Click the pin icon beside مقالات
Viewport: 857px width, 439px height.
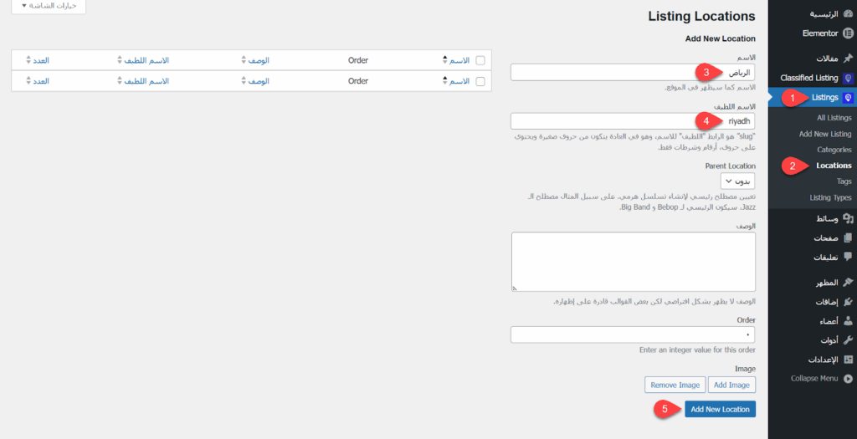click(x=848, y=58)
